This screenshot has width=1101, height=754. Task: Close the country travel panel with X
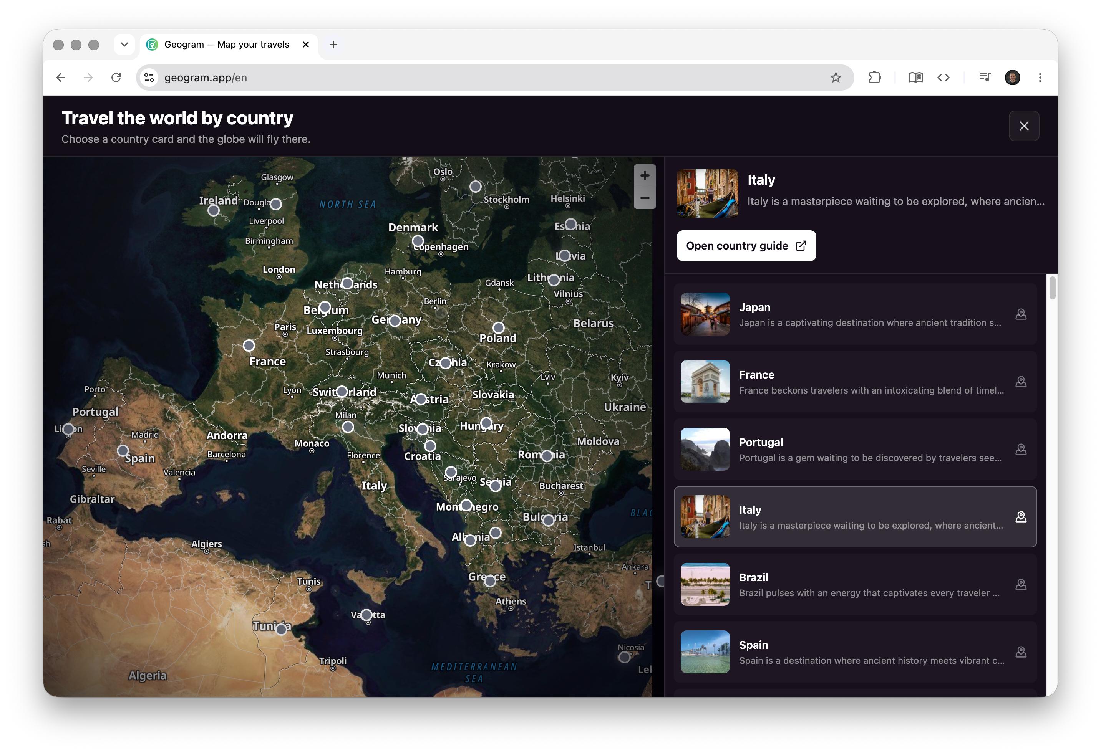click(x=1023, y=126)
